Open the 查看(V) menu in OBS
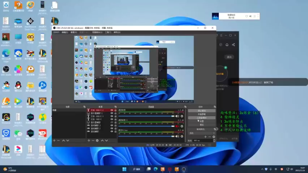 (x=74, y=32)
